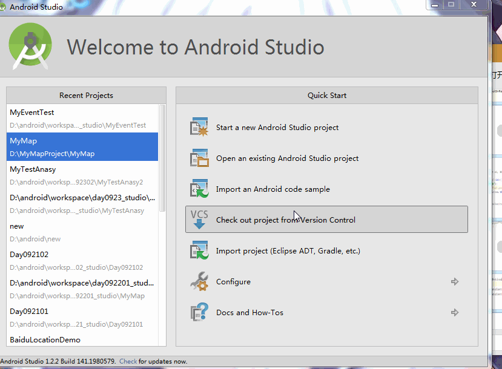
Task: Click the Android Studio title bar icon
Action: tap(3, 7)
